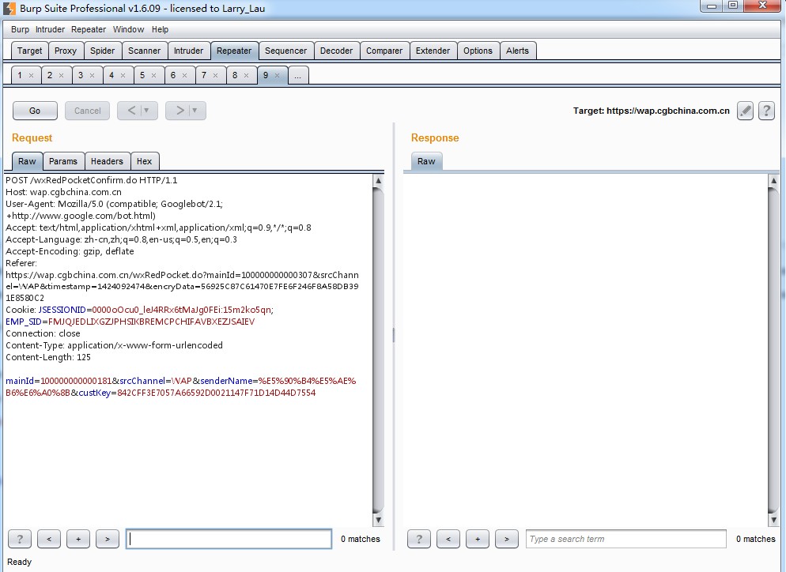Switch to the Comparer tab
This screenshot has width=786, height=572.
tap(384, 51)
